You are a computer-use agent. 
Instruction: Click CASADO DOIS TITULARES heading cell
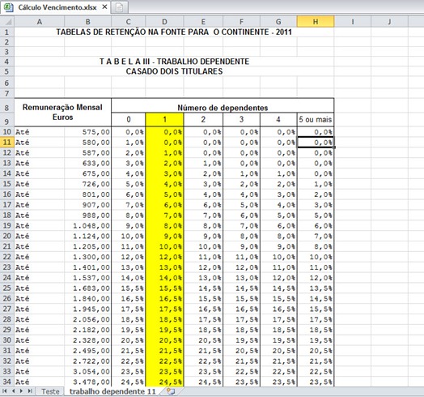pyautogui.click(x=174, y=71)
